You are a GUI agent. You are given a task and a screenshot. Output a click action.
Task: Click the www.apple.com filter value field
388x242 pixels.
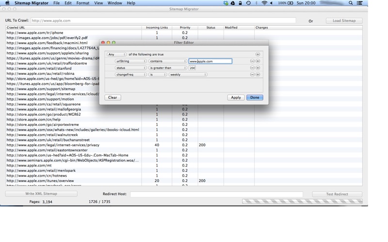210,61
